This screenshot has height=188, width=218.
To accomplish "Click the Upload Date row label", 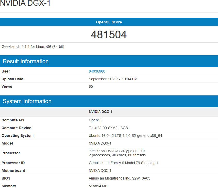I will tap(12, 79).
